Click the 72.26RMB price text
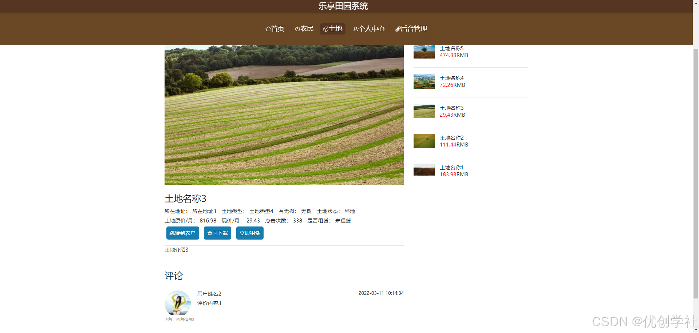The width and height of the screenshot is (699, 333). coord(453,85)
